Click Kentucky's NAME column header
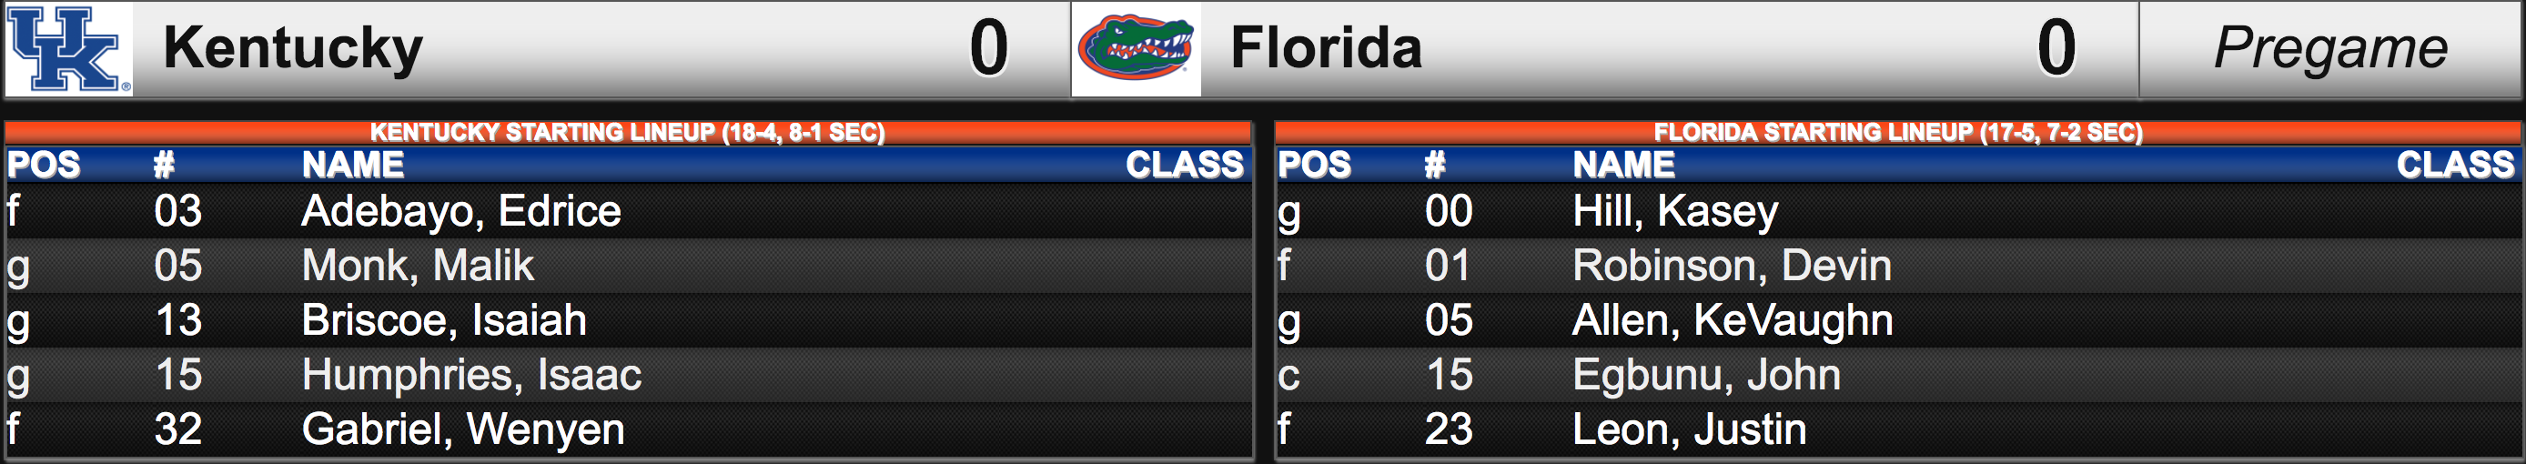2526x464 pixels. coord(353,165)
